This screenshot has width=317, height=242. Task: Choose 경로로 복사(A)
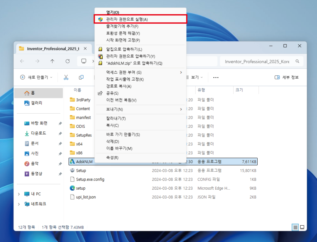click(140, 86)
